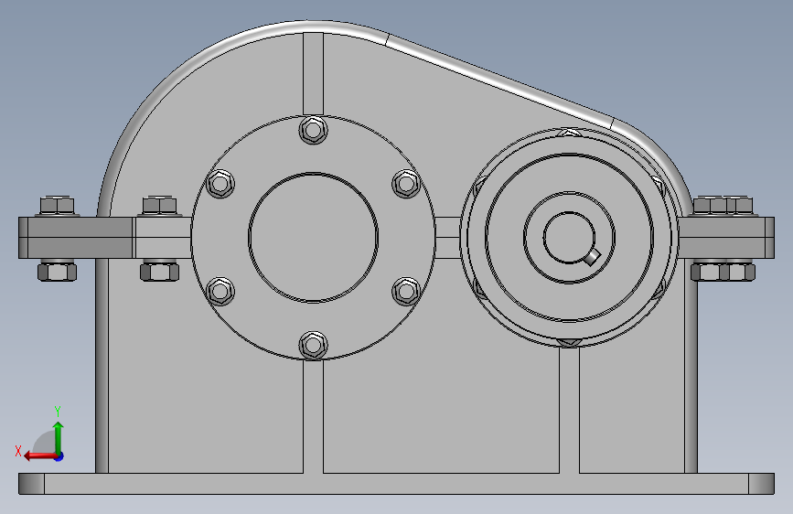
Task: Select the central round boss of the left cover
Action: 314,238
